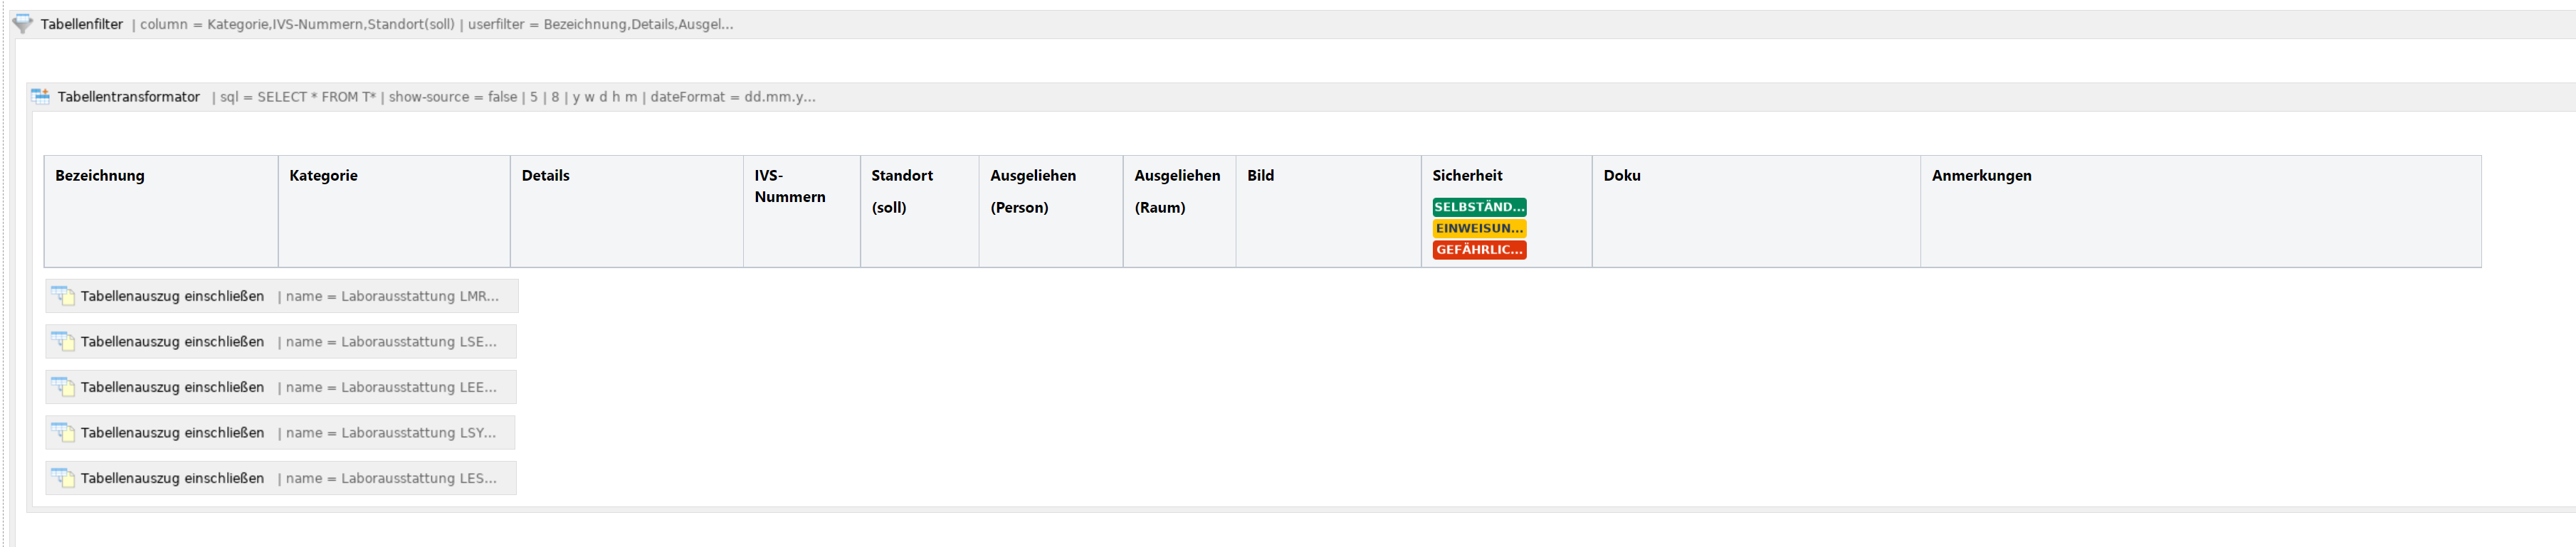This screenshot has width=2576, height=547.
Task: Click the red GEFÄHRLIC status badge
Action: point(1479,250)
